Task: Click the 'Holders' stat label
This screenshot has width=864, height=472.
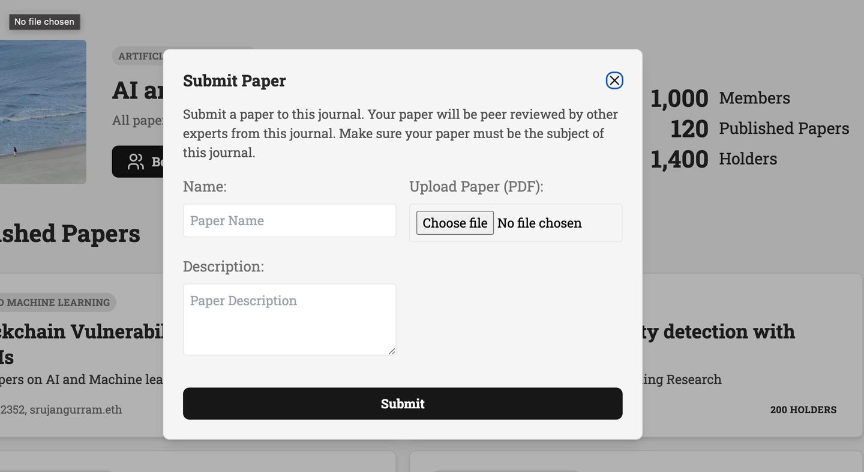Action: tap(748, 159)
